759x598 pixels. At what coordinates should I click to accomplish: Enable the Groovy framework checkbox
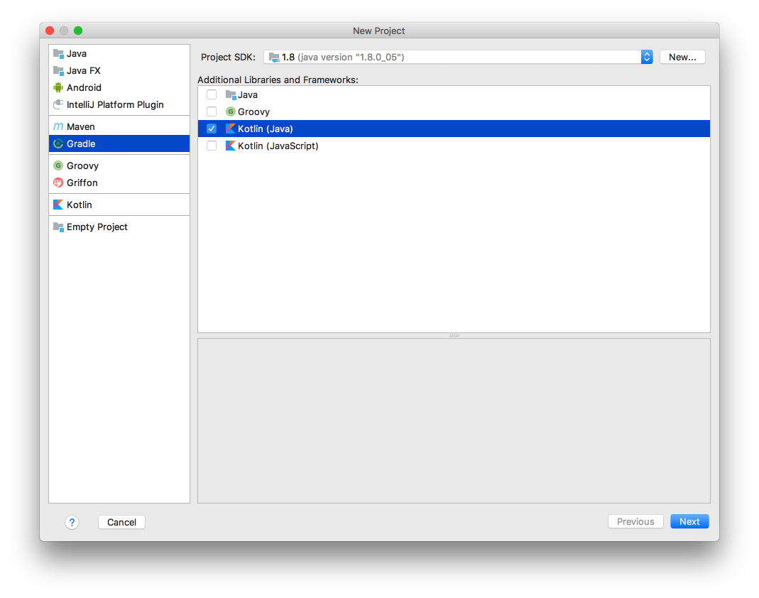(x=212, y=112)
